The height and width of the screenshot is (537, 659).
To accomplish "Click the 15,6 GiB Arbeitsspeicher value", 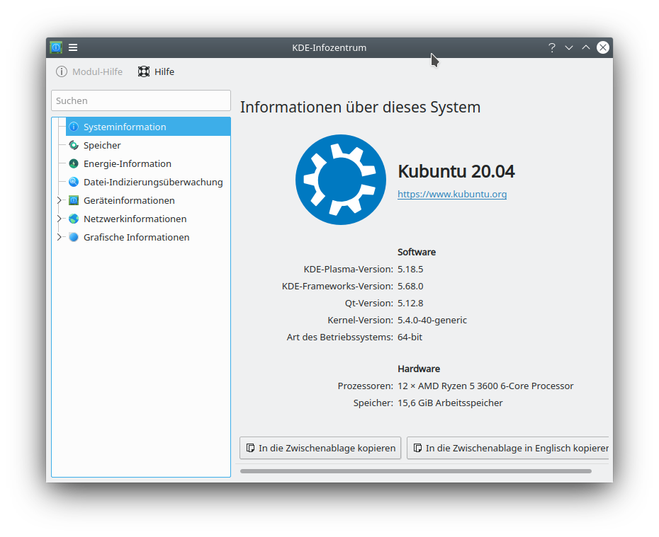I will pyautogui.click(x=450, y=403).
